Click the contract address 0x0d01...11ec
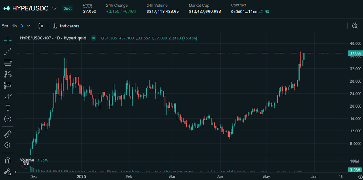This screenshot has width=363, height=180. [244, 12]
